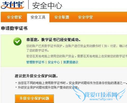Switch to the 安全联盟 tab
Image resolution: width=127 pixels, height=103 pixels.
tap(62, 17)
